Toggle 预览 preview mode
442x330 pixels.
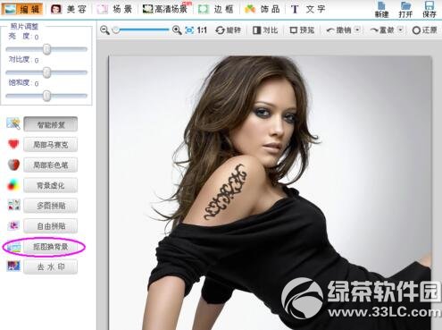302,30
